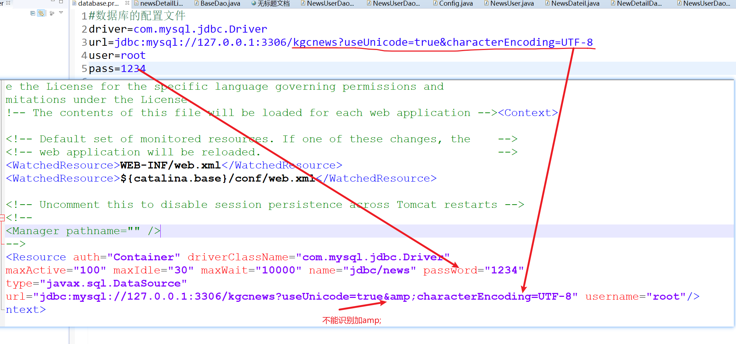
Task: Click the NewsDateil.java file icon
Action: click(x=548, y=3)
